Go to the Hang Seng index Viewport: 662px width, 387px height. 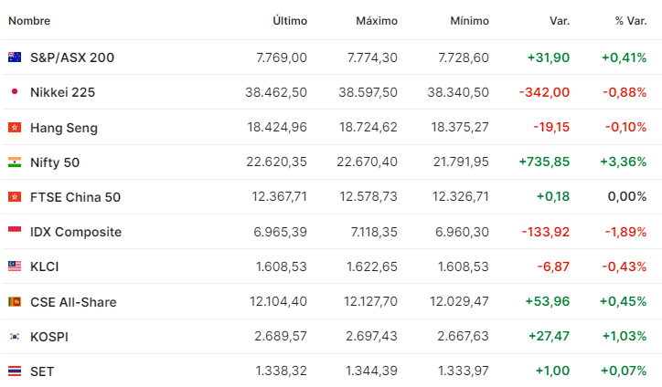tap(64, 128)
